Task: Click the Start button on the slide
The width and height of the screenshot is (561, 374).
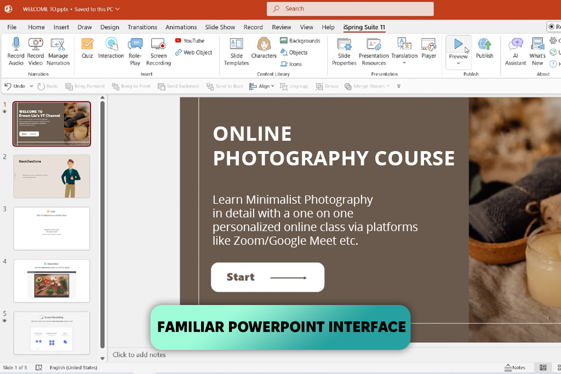Action: pos(267,277)
